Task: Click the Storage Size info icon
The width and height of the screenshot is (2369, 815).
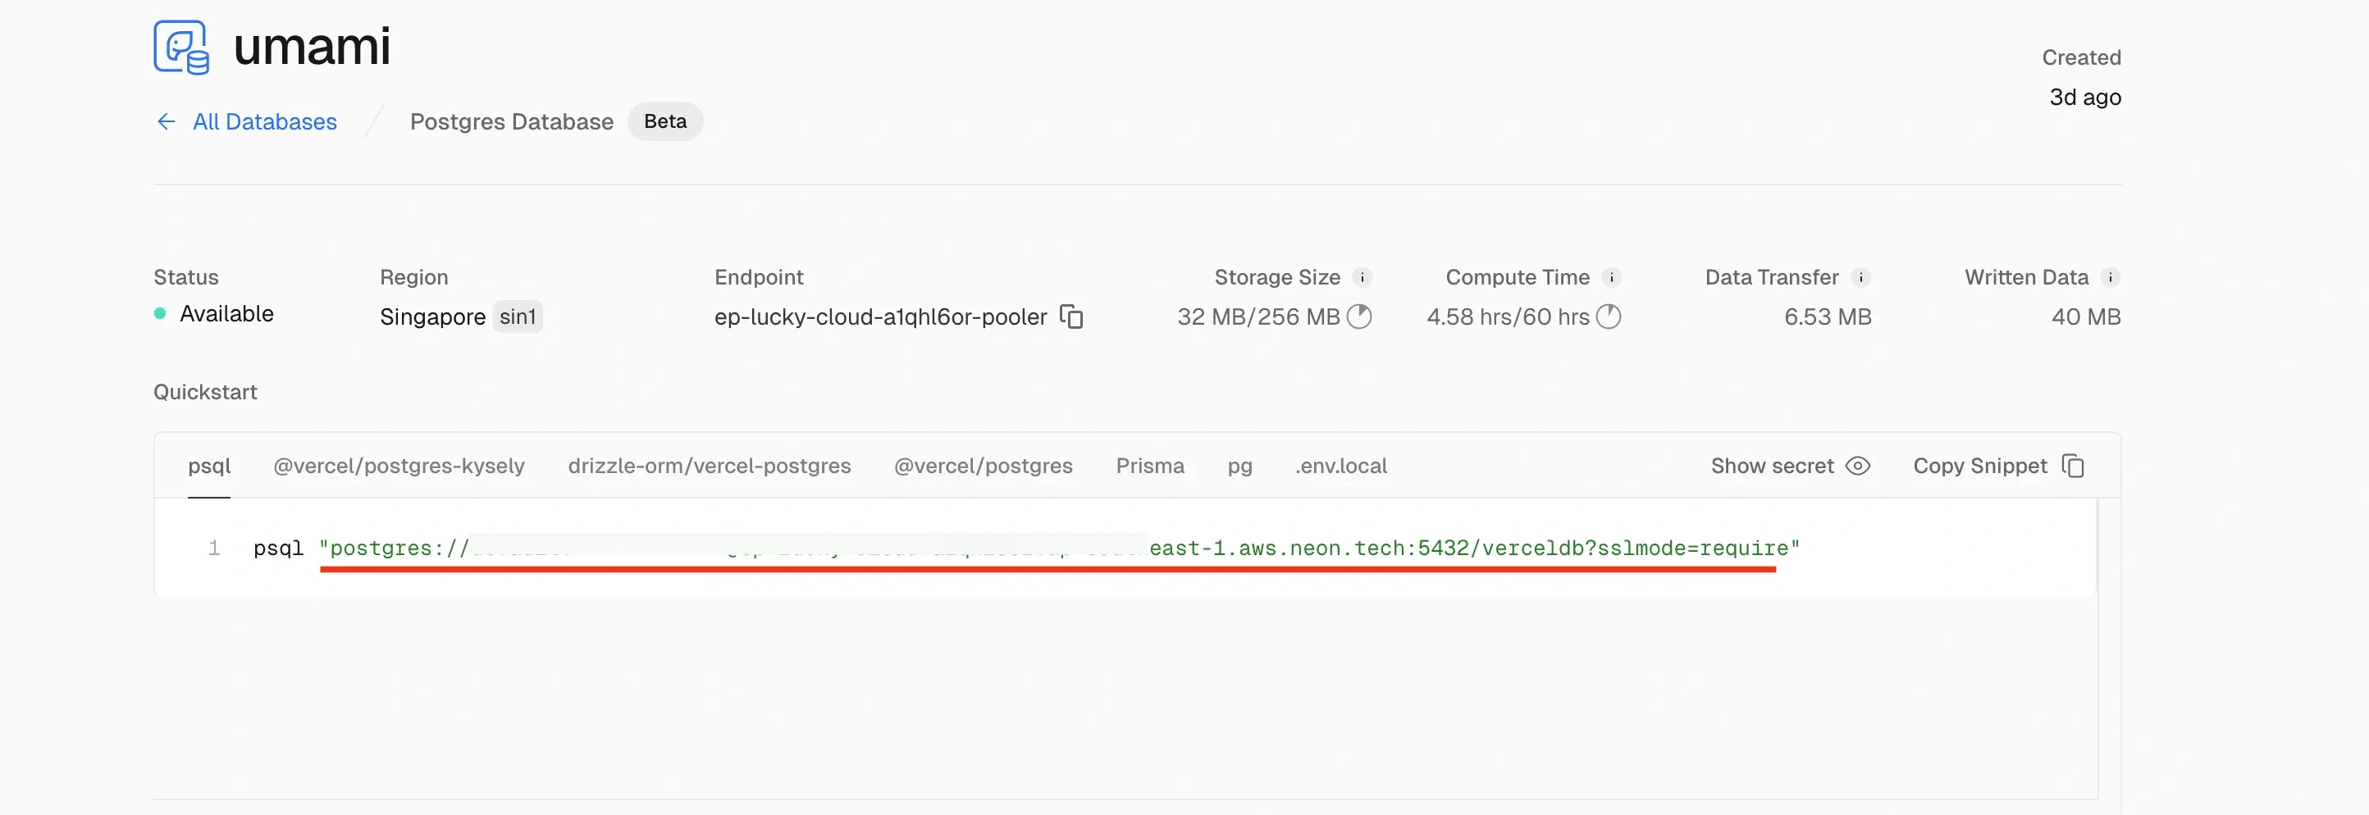Action: (x=1362, y=277)
